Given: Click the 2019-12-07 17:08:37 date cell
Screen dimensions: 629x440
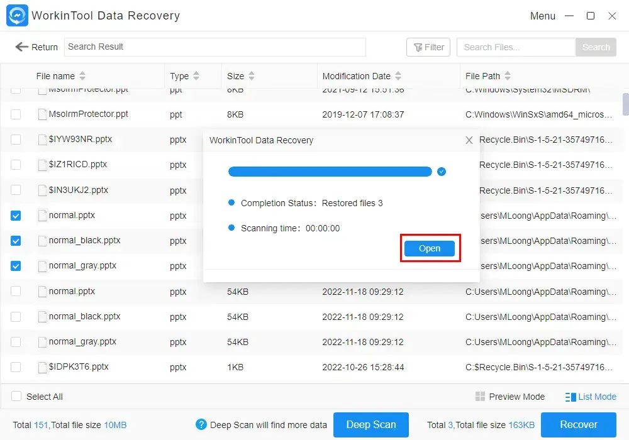Looking at the screenshot, I should pos(363,114).
